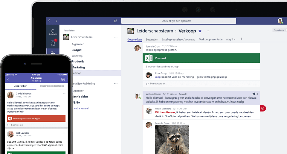Go back with the arrow on the phone
287x154 pixels.
coord(8,80)
